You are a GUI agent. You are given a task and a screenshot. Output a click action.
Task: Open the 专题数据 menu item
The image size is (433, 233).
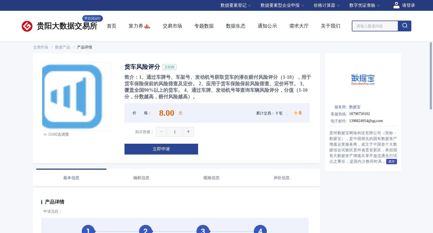(204, 26)
